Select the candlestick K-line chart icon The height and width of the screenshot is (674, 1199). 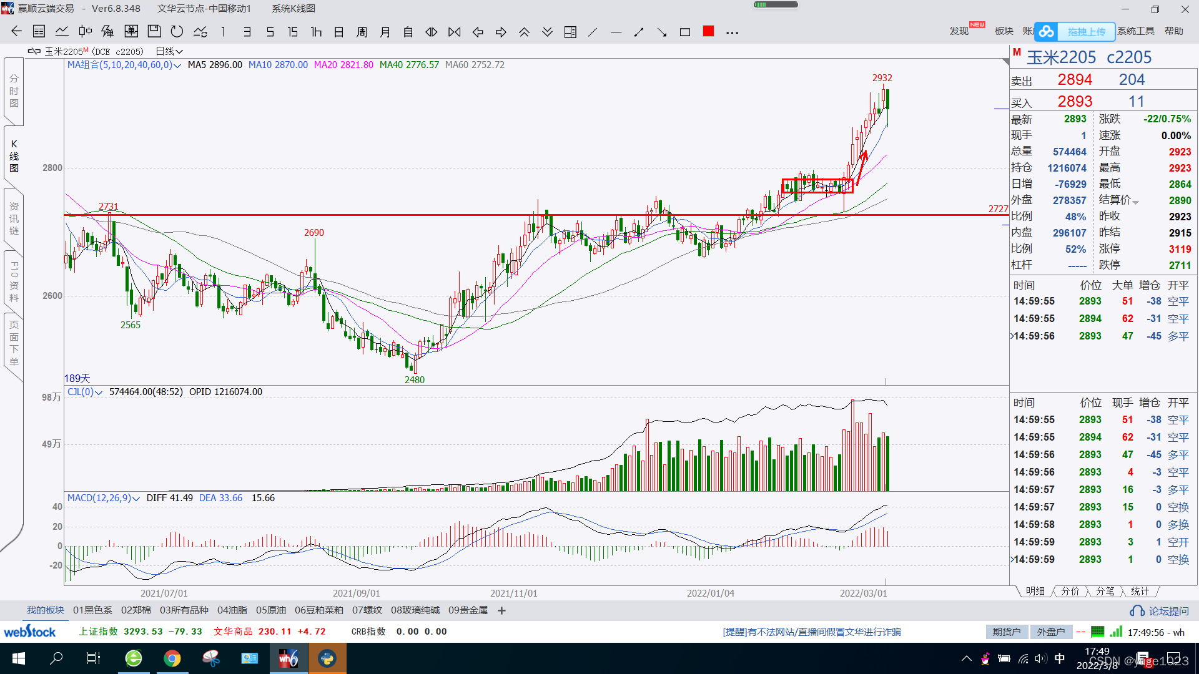pos(85,32)
